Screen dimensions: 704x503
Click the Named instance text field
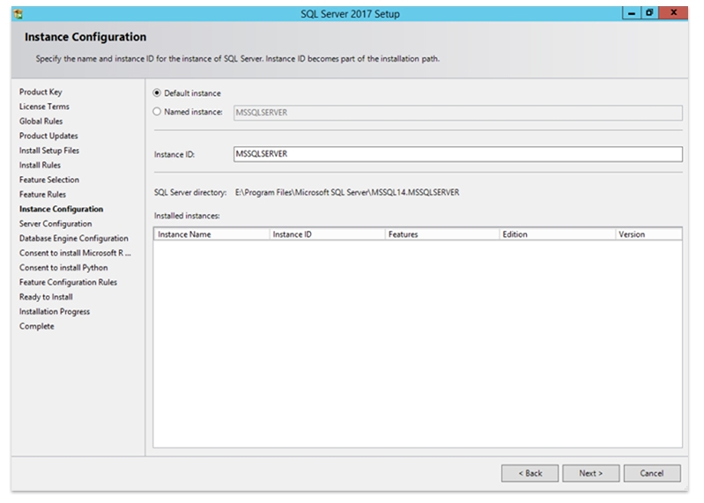(x=456, y=113)
